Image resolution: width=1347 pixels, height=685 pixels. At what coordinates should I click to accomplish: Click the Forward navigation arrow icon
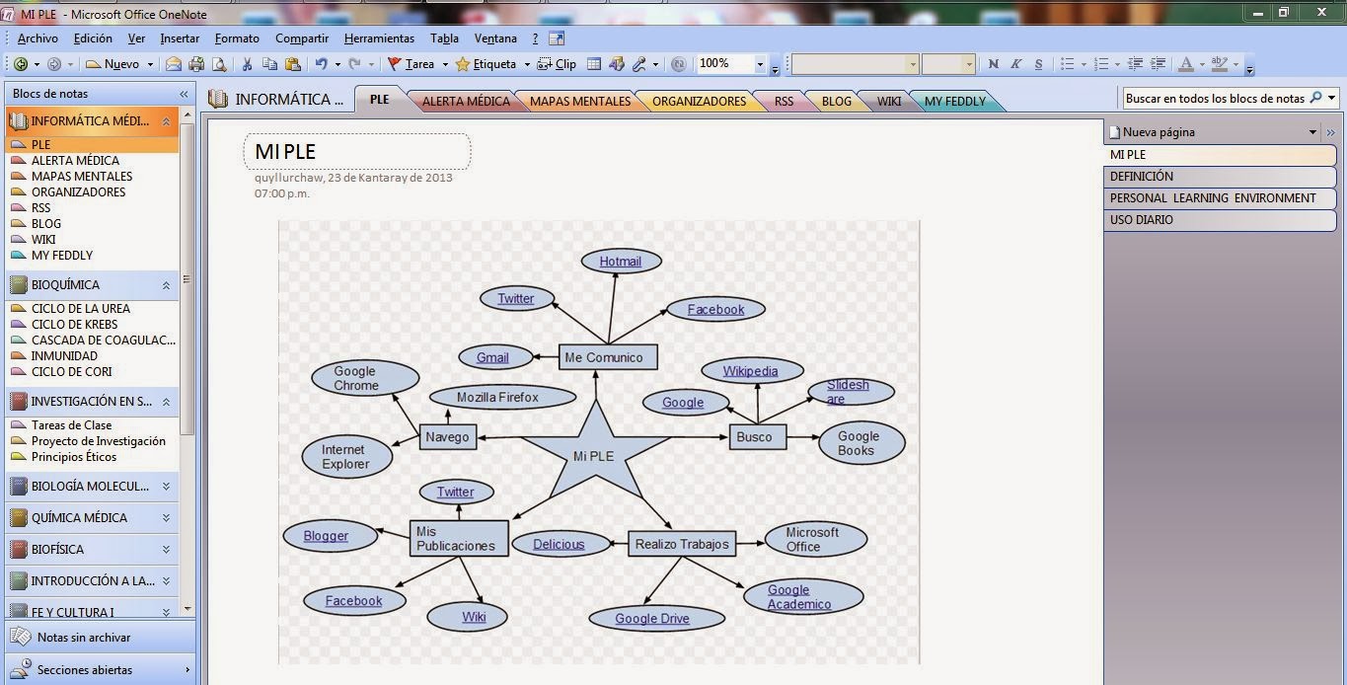(54, 64)
